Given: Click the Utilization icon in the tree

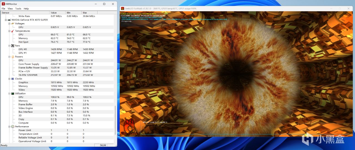Looking at the screenshot, I should coord(13,94).
